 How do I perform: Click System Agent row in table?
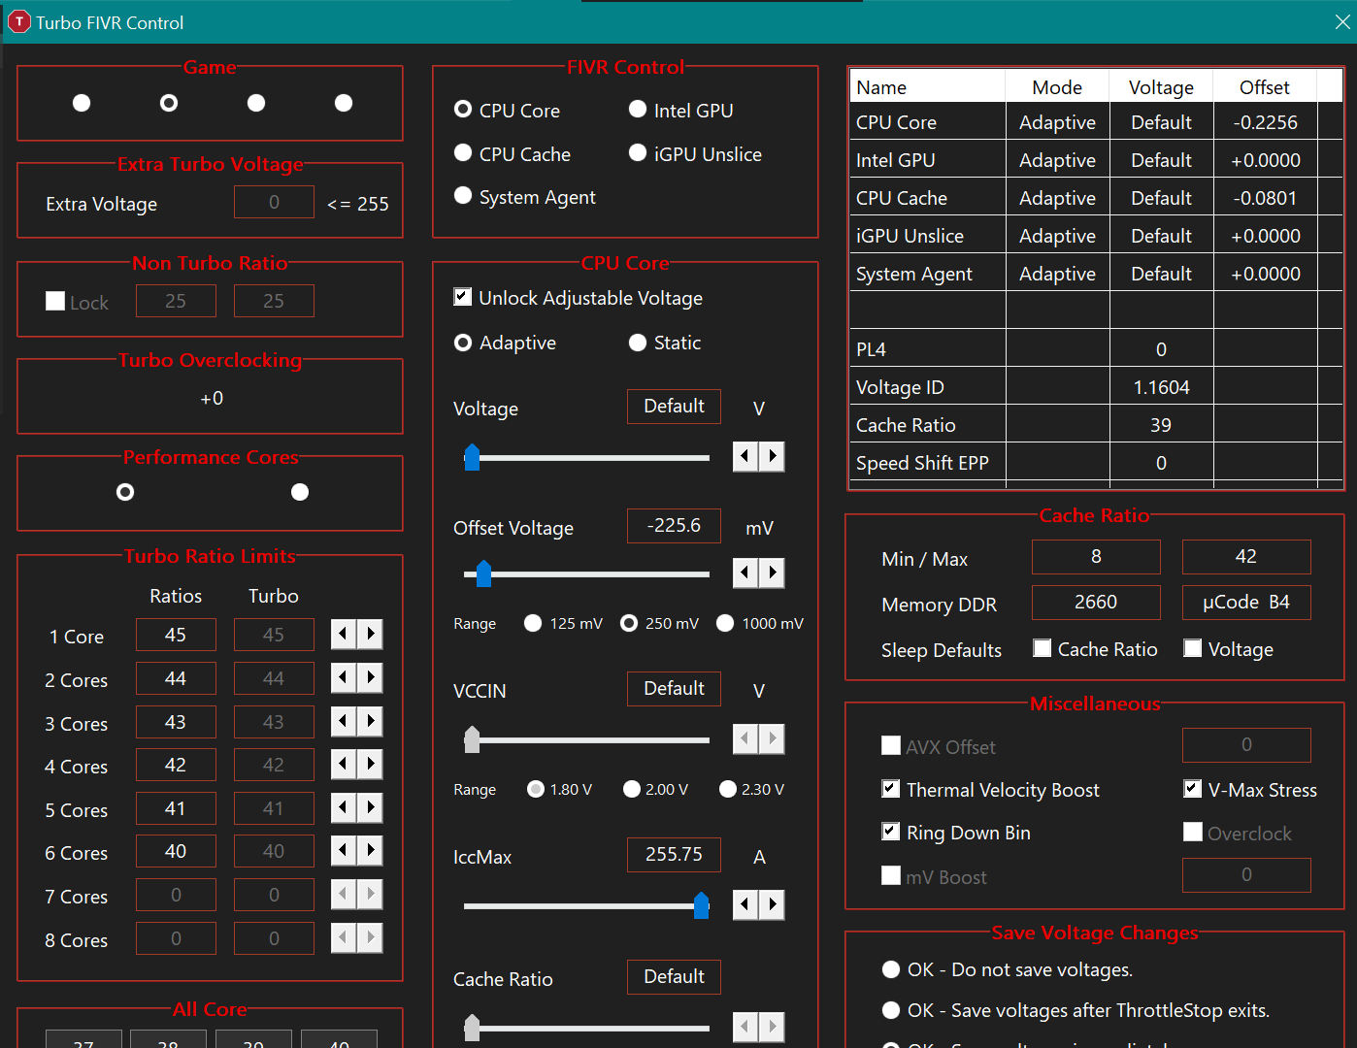pos(1096,274)
